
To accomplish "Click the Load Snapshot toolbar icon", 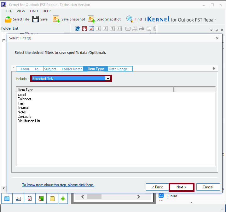I will (91, 19).
